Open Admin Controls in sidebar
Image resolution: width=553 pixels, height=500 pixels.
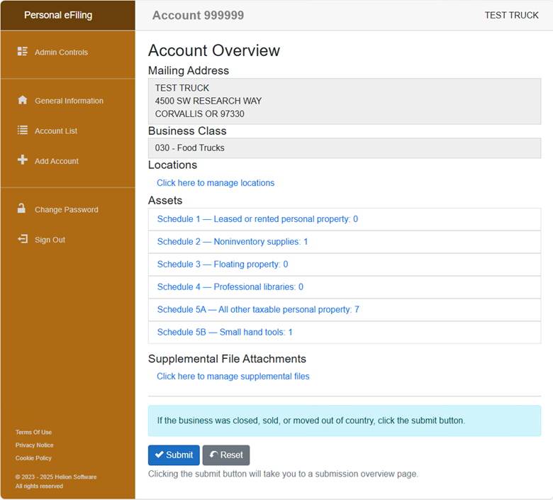tap(61, 52)
